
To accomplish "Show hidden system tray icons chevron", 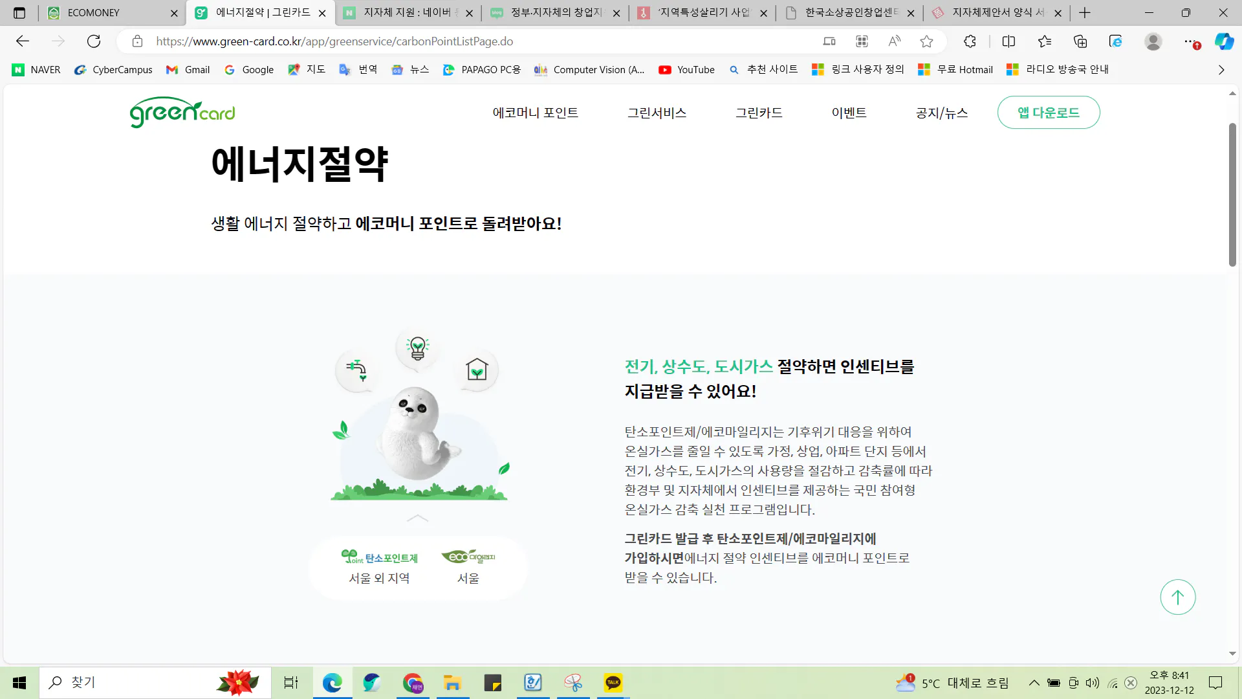I will 1034,683.
